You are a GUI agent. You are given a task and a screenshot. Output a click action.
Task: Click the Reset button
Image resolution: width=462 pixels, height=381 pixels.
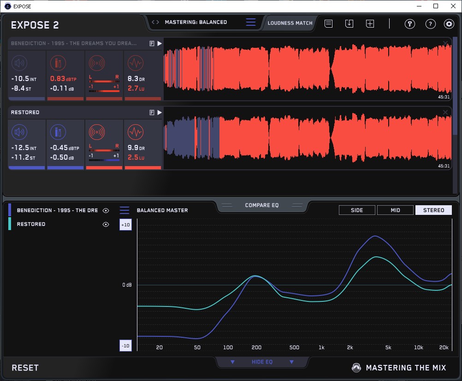pos(25,368)
